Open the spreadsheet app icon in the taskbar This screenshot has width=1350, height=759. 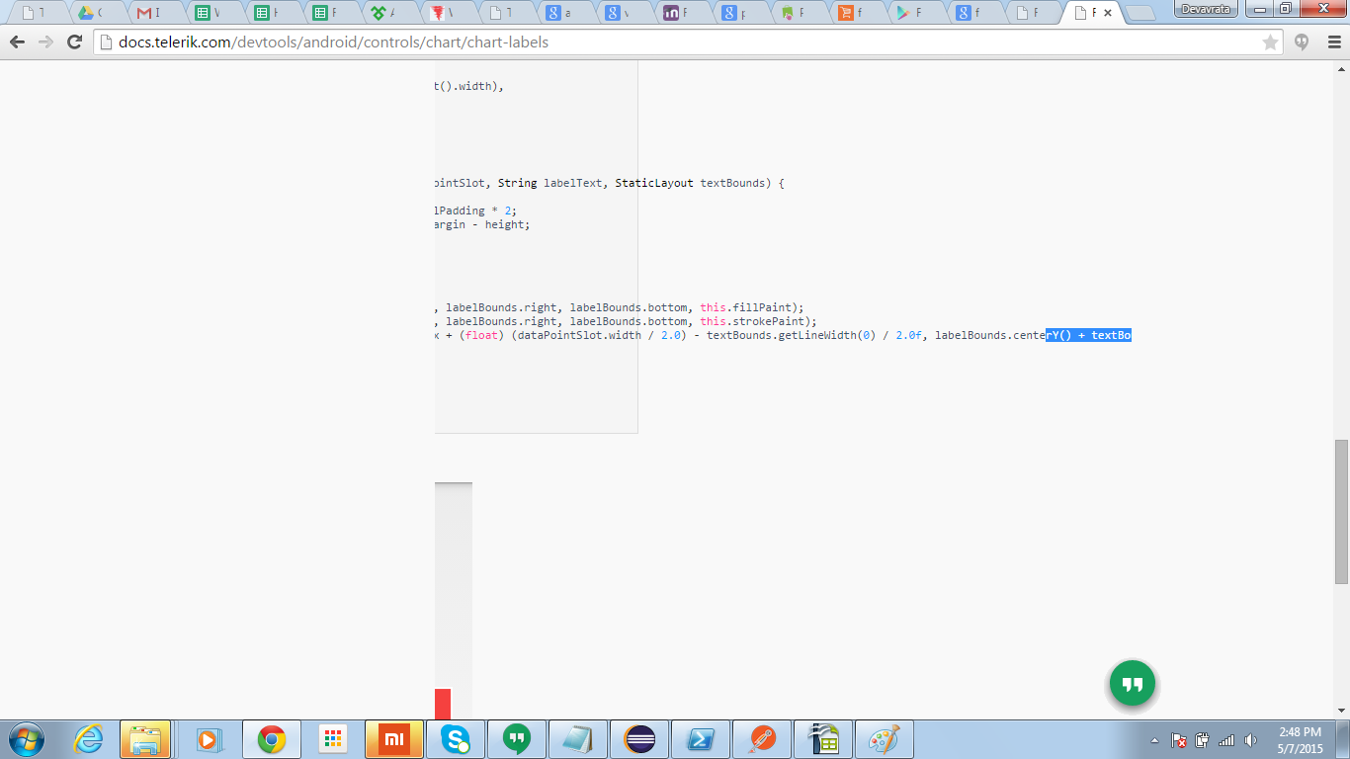tap(823, 739)
